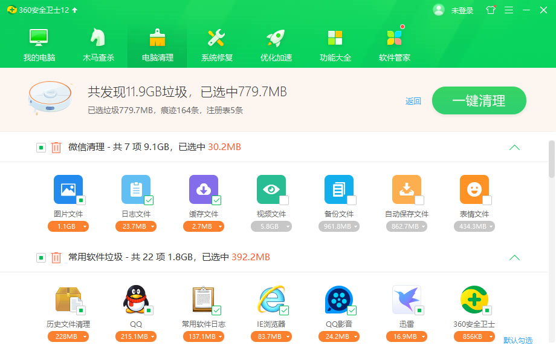Click the 未登录 login text
The image size is (556, 351).
462,11
